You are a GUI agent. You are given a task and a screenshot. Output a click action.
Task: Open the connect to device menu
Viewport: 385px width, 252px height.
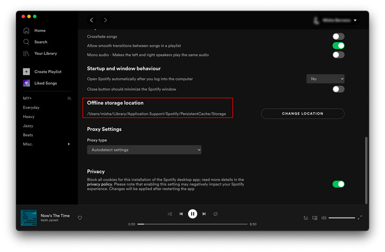tap(315, 218)
